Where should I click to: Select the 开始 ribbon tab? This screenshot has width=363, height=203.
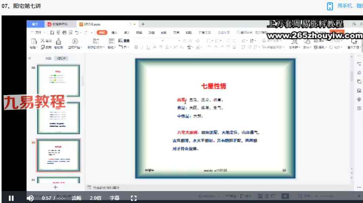coord(102,32)
